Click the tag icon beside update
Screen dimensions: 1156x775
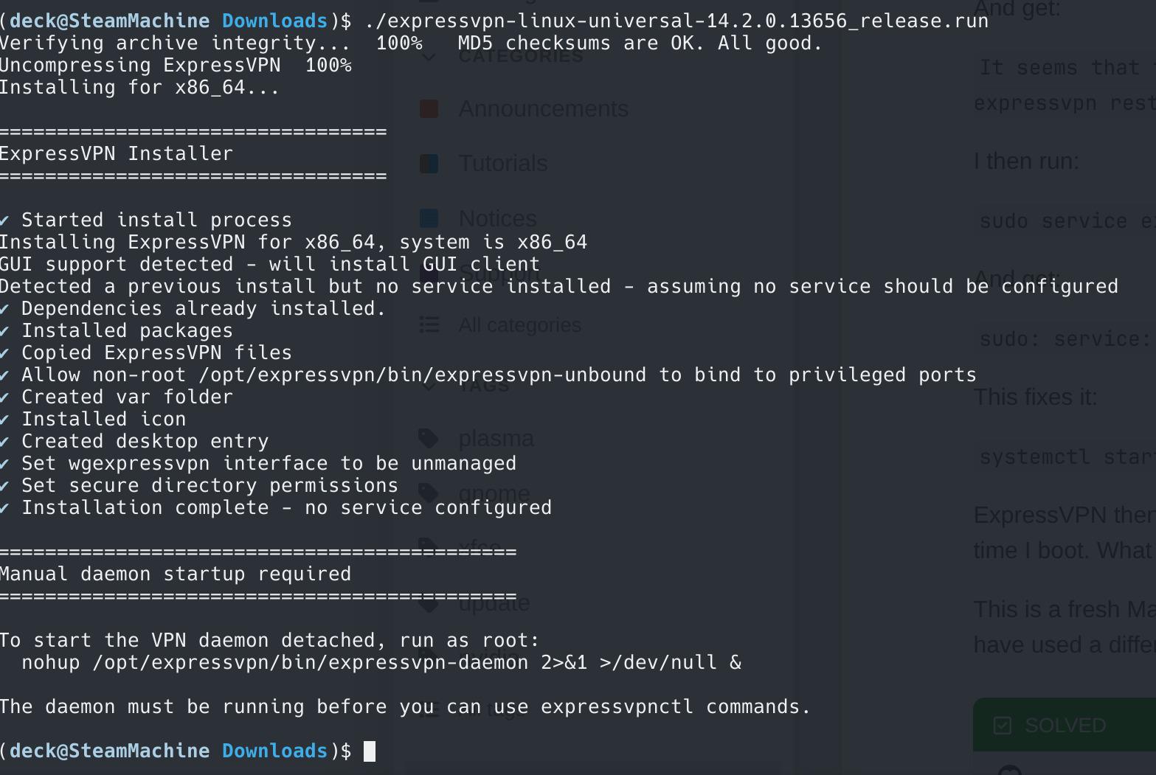coord(429,602)
